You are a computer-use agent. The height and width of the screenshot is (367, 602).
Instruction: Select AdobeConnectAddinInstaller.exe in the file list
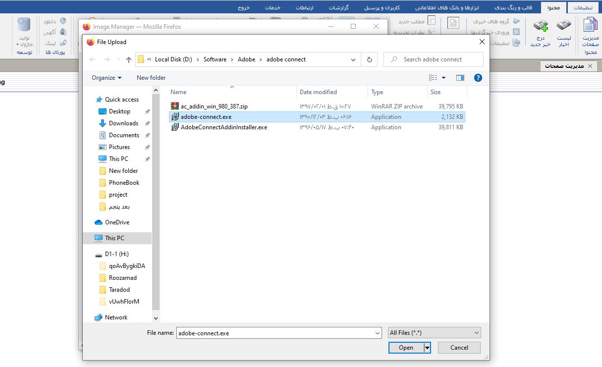[x=223, y=127]
